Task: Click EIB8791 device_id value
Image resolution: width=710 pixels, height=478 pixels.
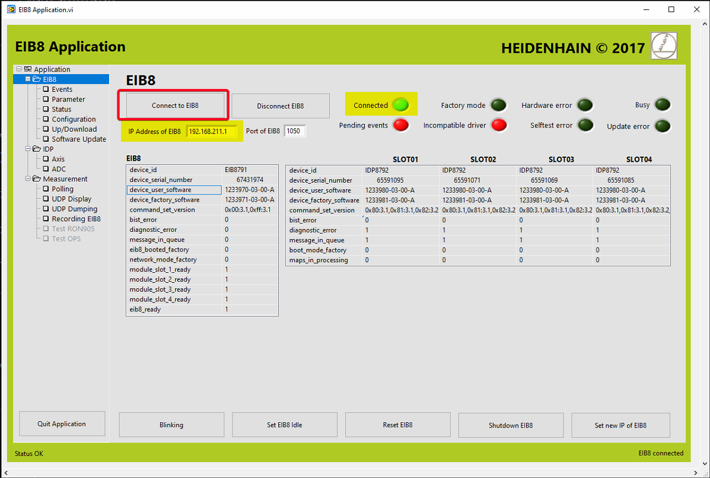Action: pos(236,170)
